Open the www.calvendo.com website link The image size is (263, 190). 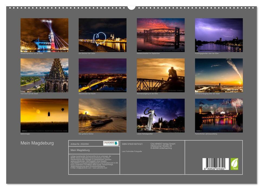tap(99, 168)
